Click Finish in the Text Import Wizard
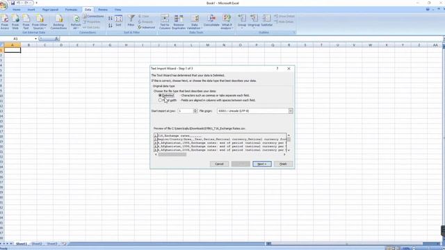This screenshot has height=250, width=445. coord(283,164)
